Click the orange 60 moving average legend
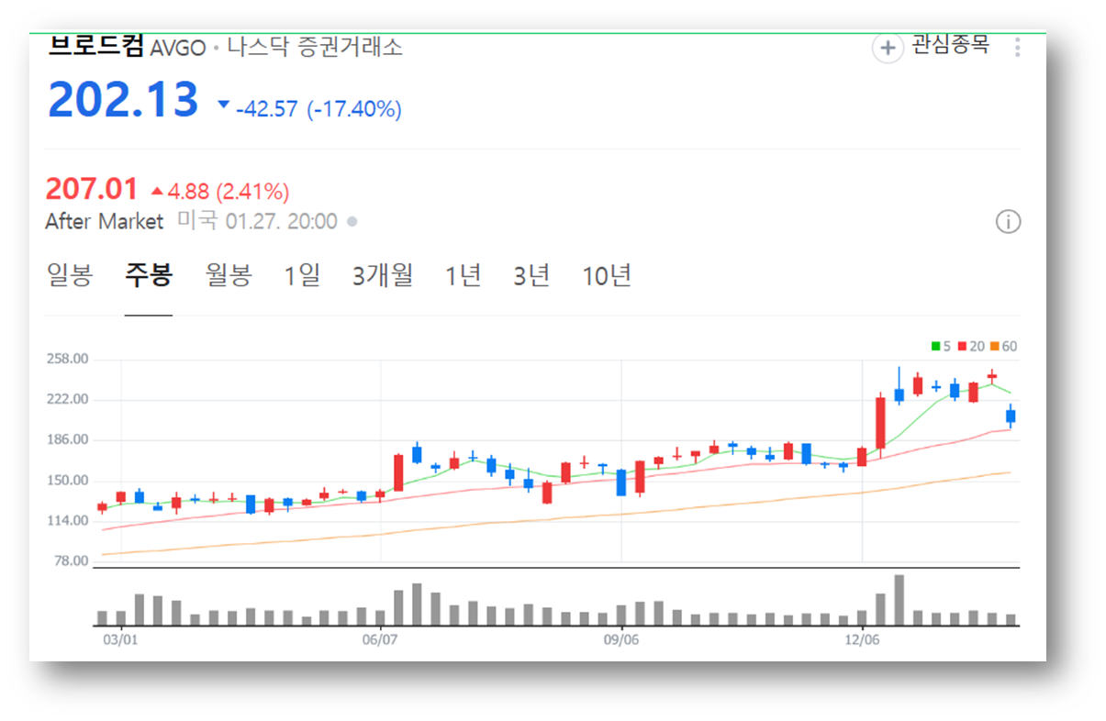This screenshot has width=1106, height=721. point(1003,347)
